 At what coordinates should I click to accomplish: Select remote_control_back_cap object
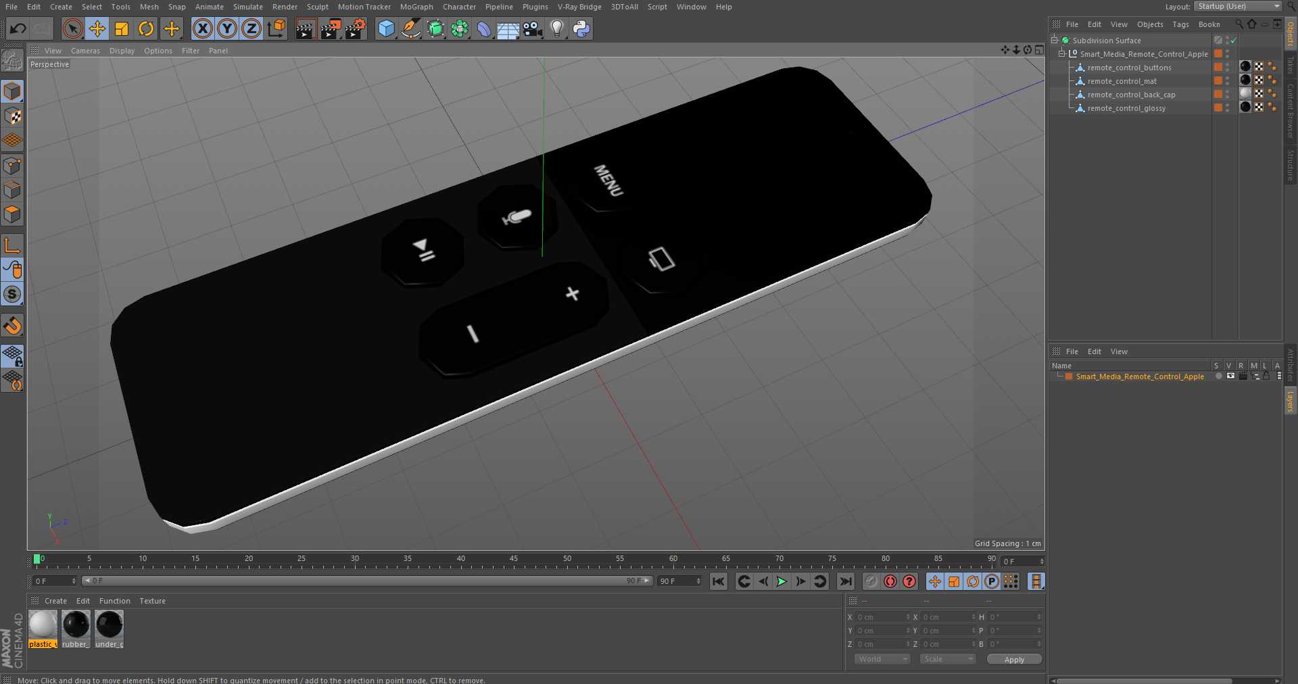pyautogui.click(x=1131, y=95)
